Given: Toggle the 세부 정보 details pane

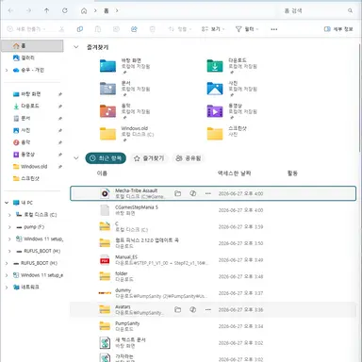Looking at the screenshot, I should coord(338,29).
